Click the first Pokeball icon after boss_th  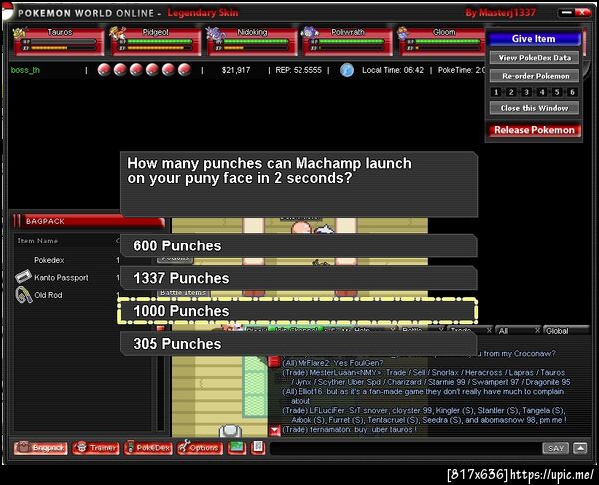(x=104, y=70)
